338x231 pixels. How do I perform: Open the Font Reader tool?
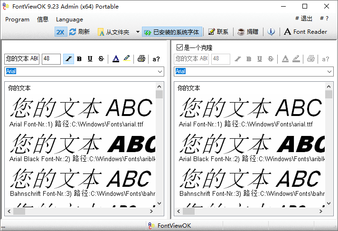coord(305,32)
